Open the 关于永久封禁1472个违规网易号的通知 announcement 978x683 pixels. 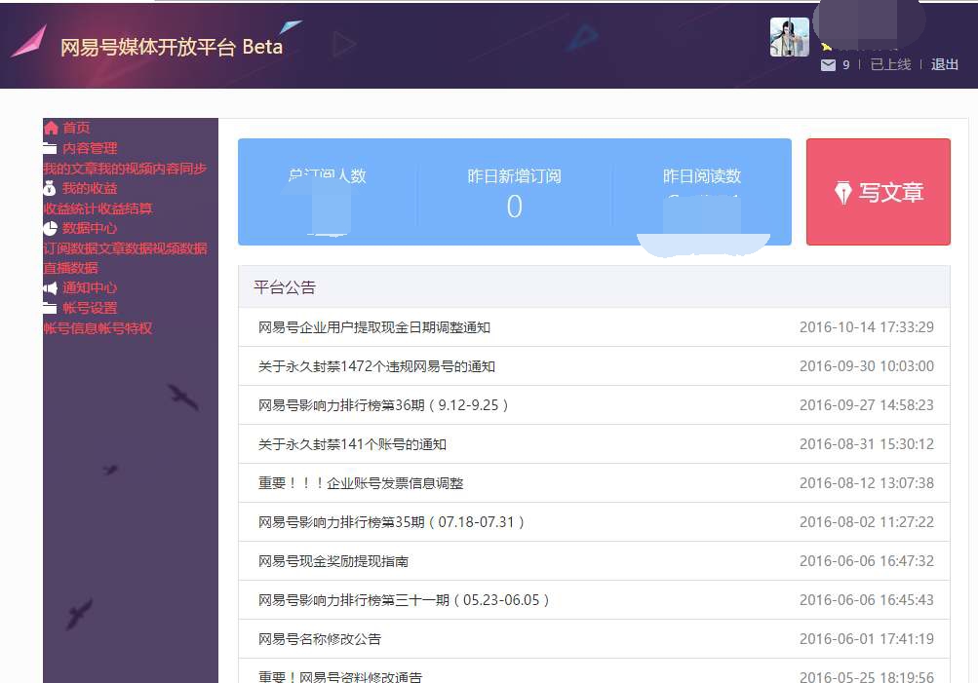click(x=376, y=366)
